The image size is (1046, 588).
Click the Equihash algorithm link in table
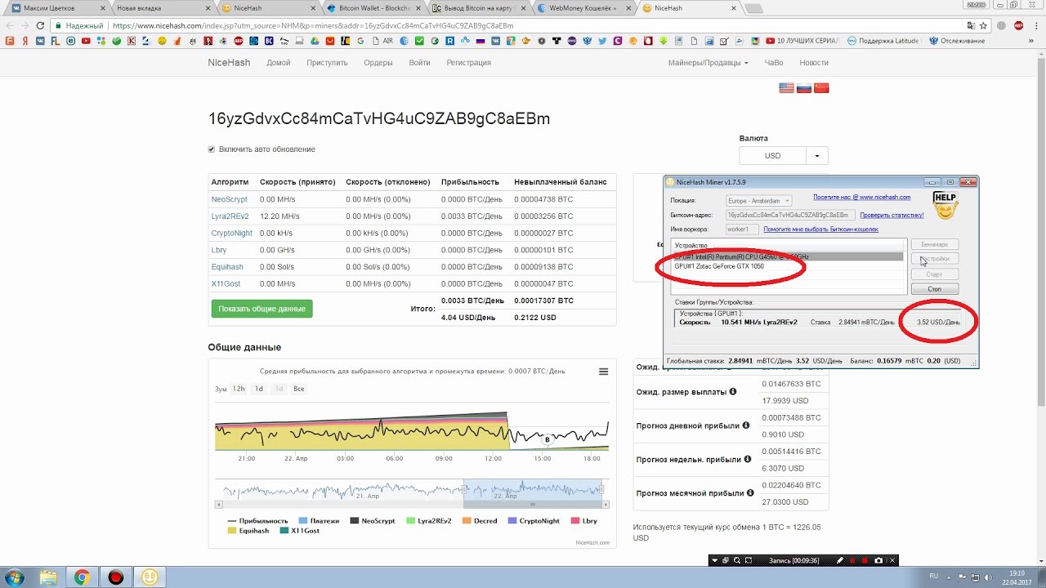(x=227, y=267)
